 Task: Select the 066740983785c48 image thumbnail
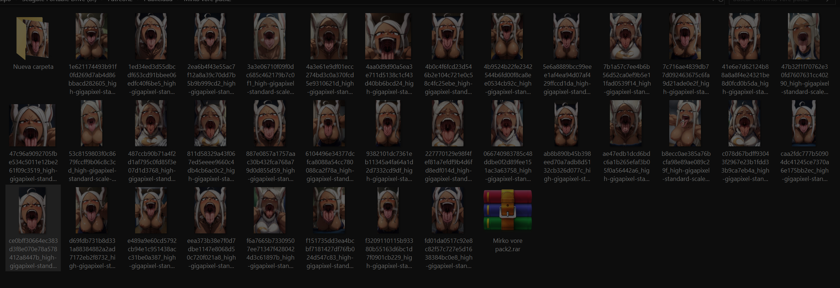coord(507,123)
